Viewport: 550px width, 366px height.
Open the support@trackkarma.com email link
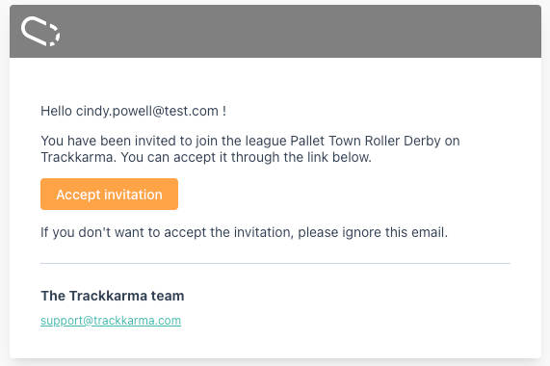pyautogui.click(x=111, y=321)
